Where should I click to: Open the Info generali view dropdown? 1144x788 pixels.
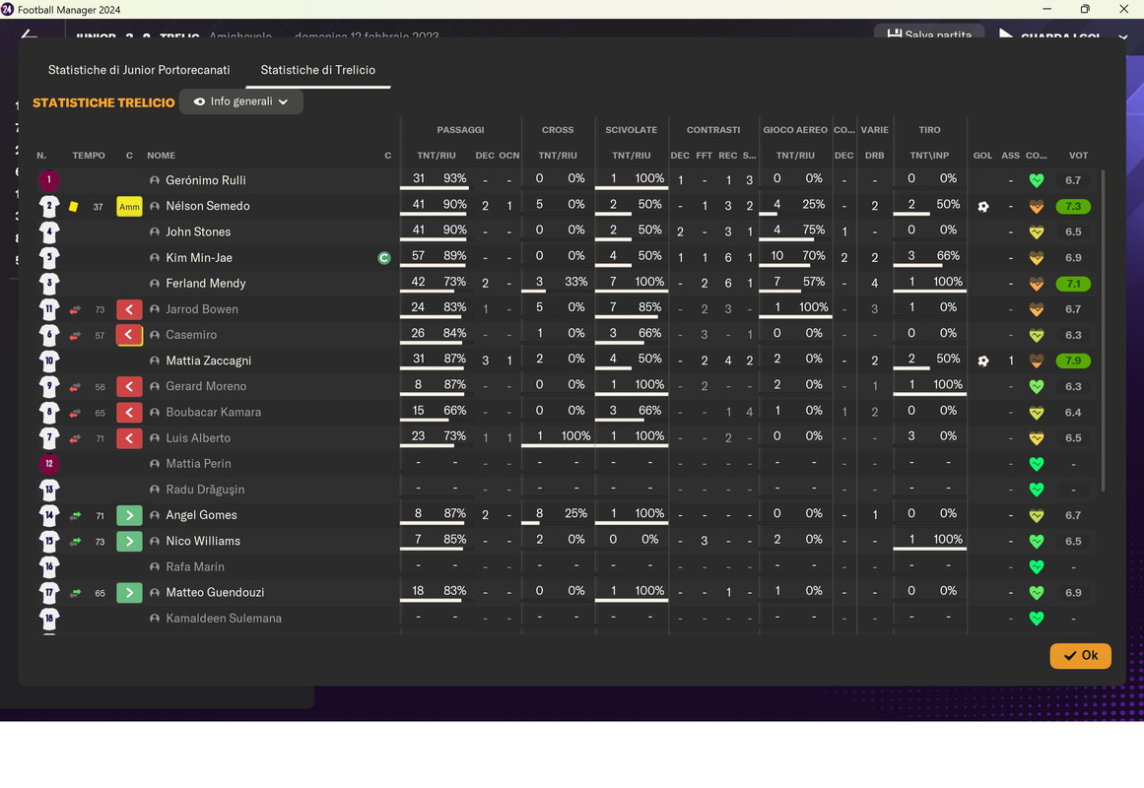240,101
